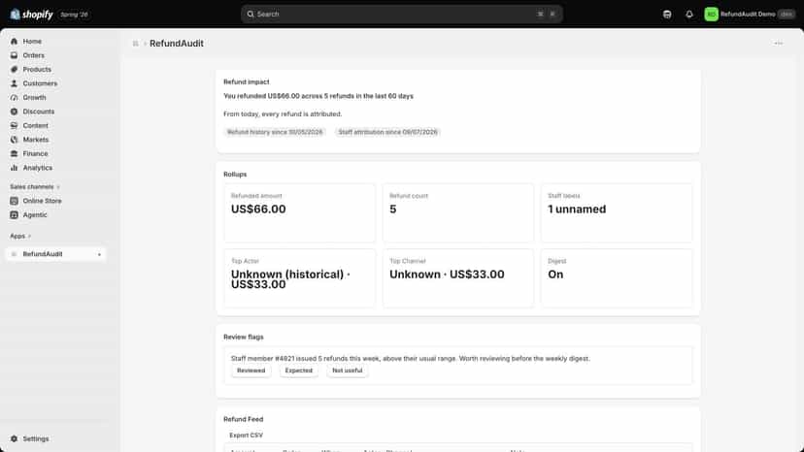
Task: Open RefundAudit Demo account menu
Action: click(x=749, y=15)
